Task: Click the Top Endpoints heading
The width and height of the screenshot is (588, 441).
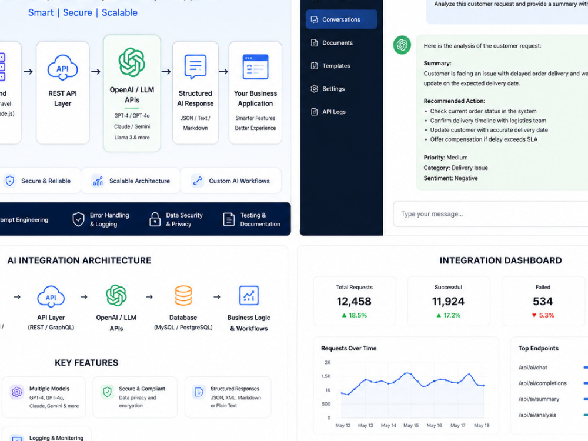Action: pyautogui.click(x=539, y=348)
